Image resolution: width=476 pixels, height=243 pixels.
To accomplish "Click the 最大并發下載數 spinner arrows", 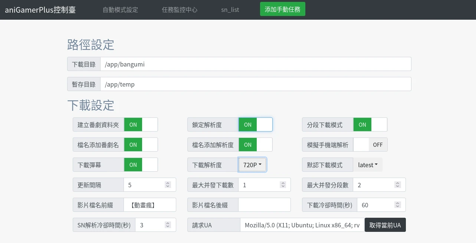I will click(x=283, y=185).
